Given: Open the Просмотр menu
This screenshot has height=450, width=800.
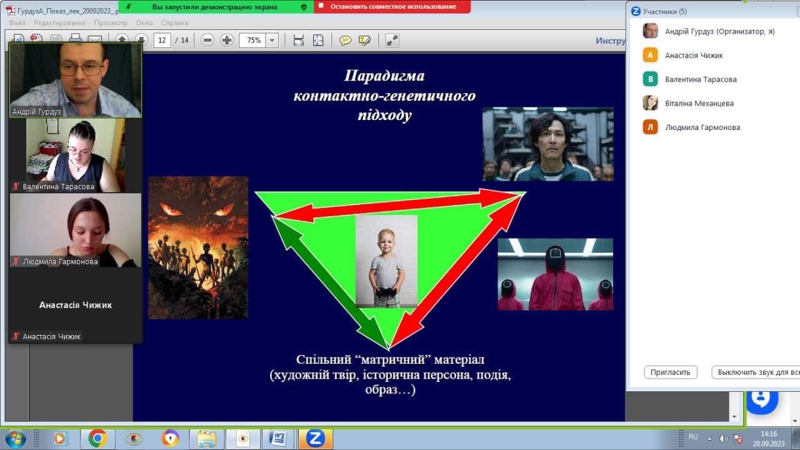Looking at the screenshot, I should click(x=111, y=23).
